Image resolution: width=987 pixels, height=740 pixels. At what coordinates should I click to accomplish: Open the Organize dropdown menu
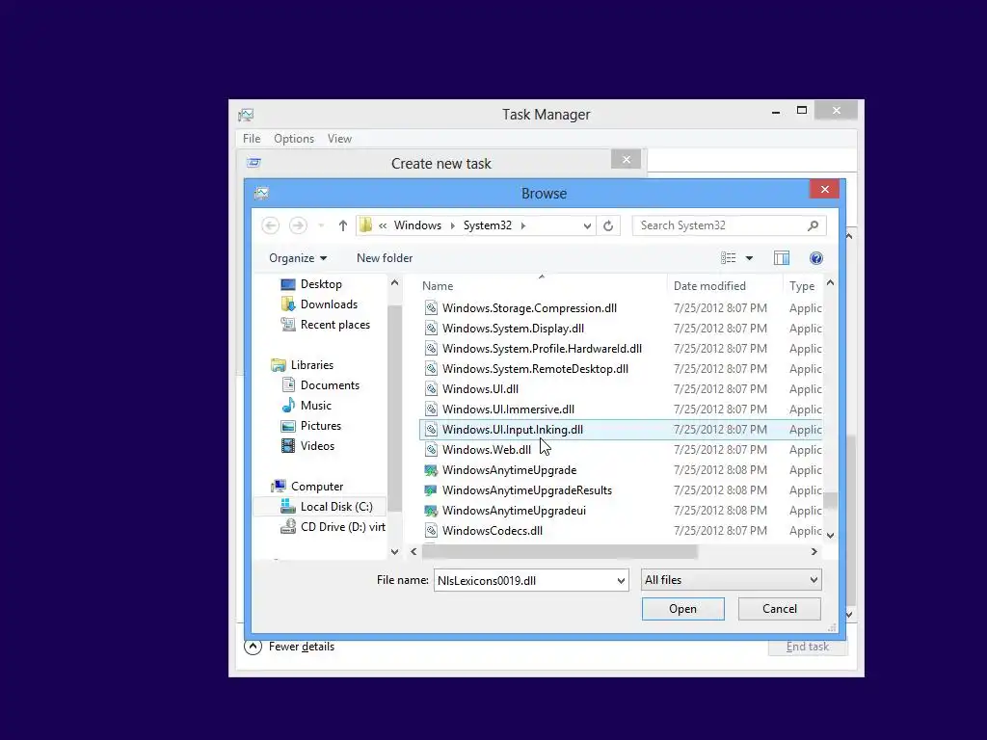click(298, 258)
